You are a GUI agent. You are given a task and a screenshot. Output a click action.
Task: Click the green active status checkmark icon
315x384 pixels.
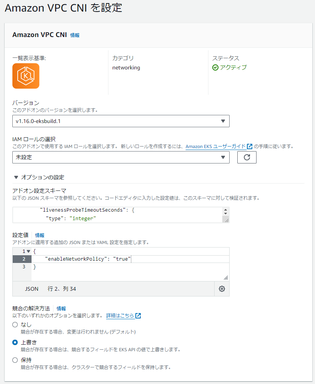(x=215, y=67)
